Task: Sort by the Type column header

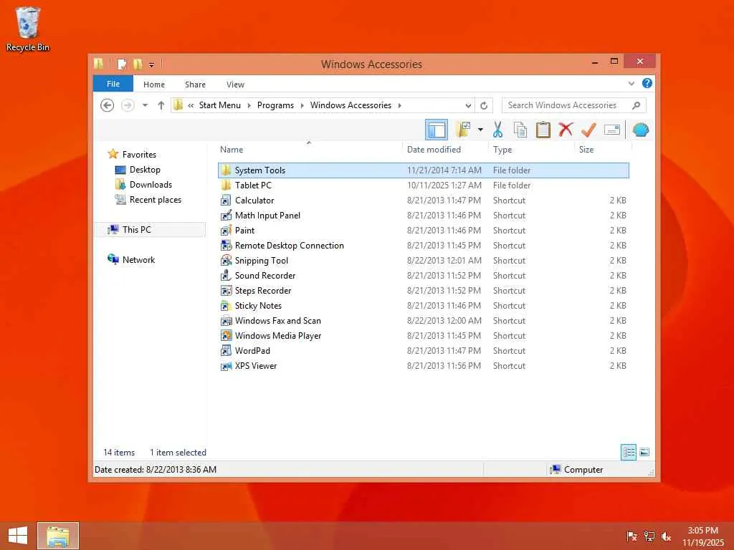Action: pos(531,150)
